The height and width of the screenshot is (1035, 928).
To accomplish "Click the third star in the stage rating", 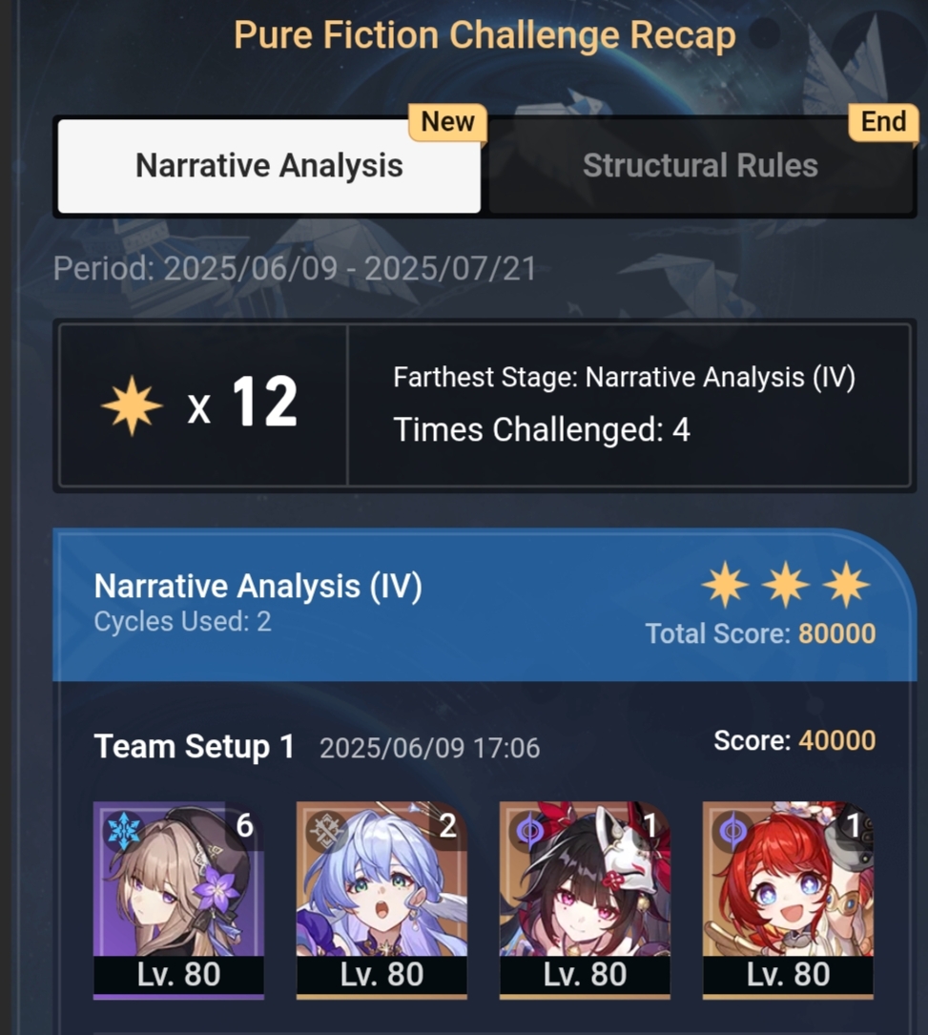I will click(846, 584).
